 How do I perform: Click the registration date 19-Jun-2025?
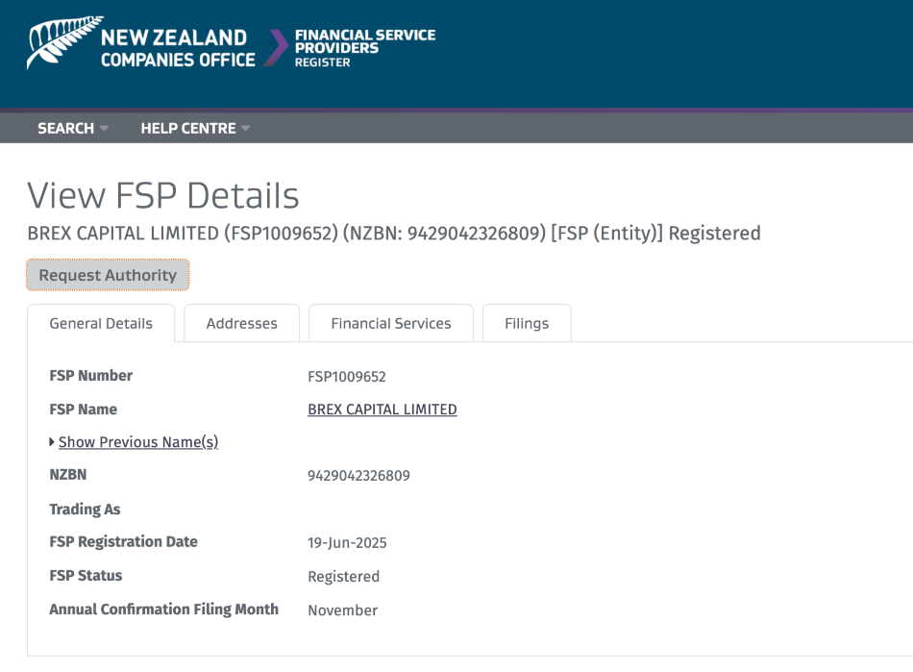coord(347,543)
